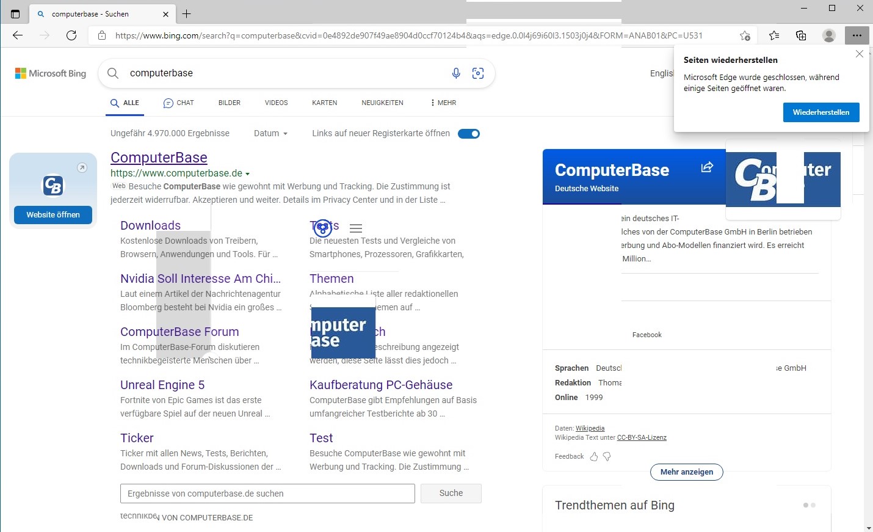Open the MEHR menu
The width and height of the screenshot is (873, 532).
click(x=443, y=103)
